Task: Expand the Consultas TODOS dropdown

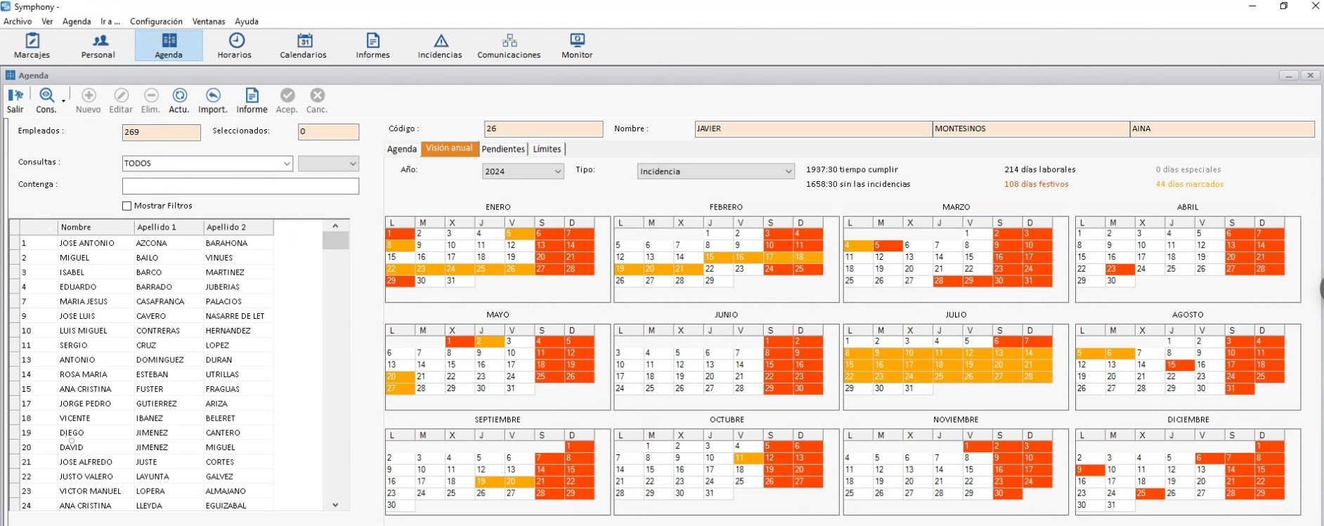Action: coord(207,163)
